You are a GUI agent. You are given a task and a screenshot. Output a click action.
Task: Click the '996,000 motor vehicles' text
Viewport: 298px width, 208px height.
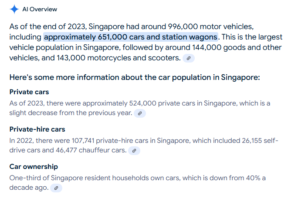(210, 26)
